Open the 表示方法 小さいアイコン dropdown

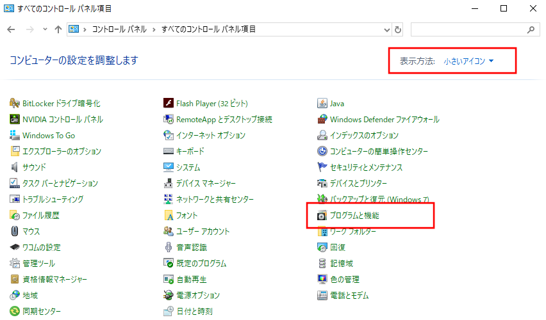(468, 61)
